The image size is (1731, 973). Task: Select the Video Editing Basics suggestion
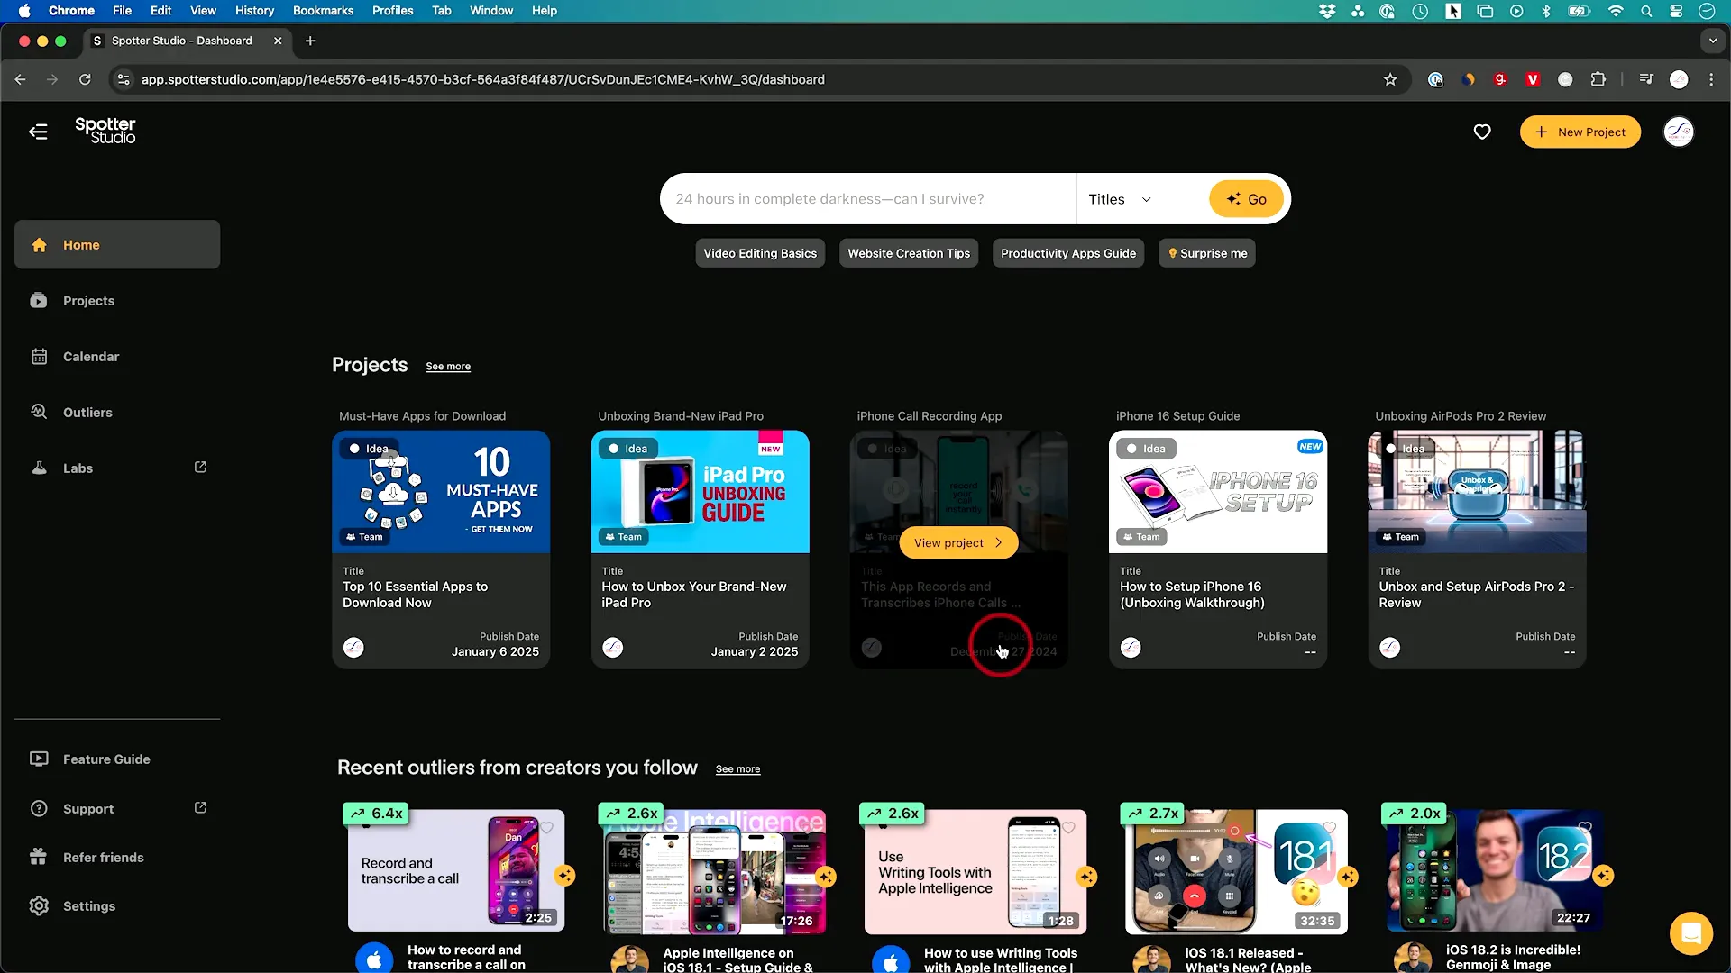coord(760,253)
